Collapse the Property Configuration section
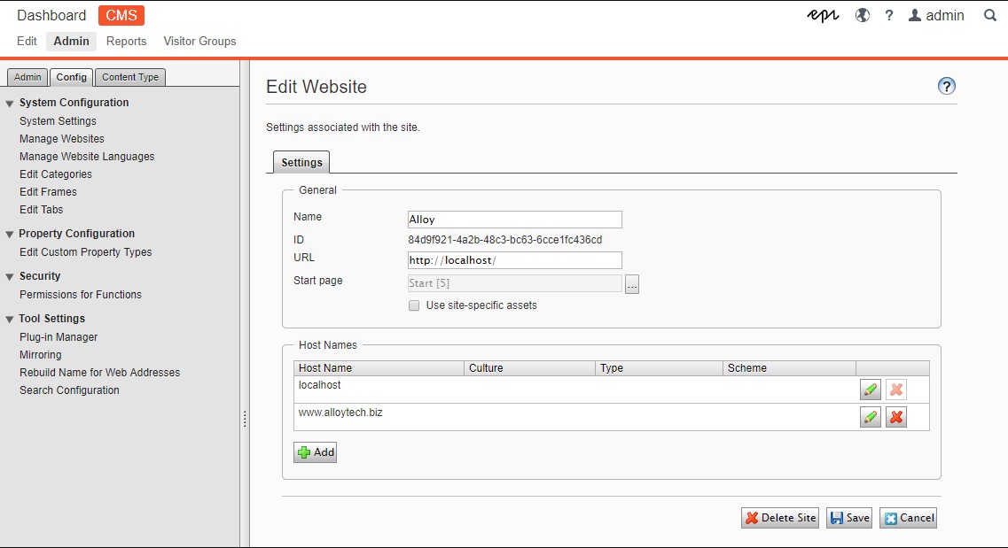This screenshot has width=1008, height=548. point(10,235)
